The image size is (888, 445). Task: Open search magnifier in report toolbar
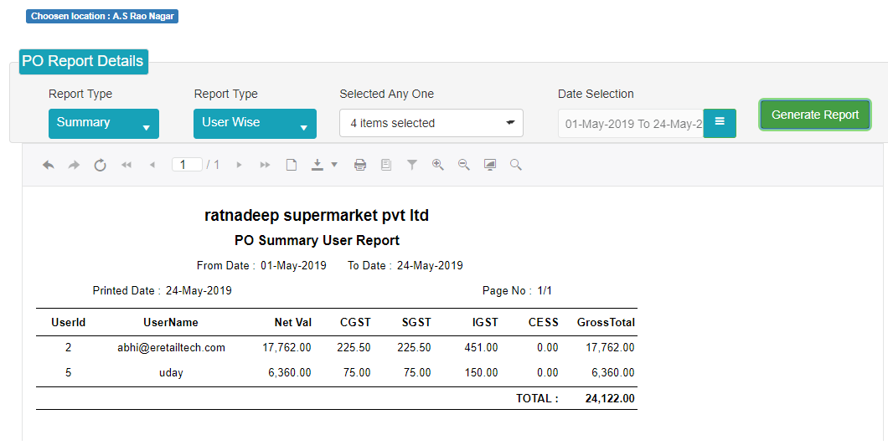515,165
